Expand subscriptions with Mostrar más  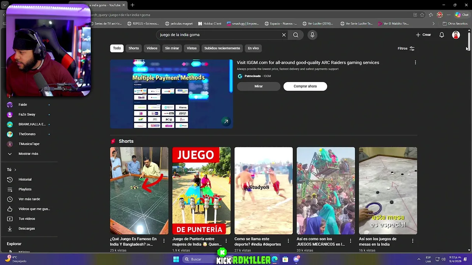click(x=29, y=154)
